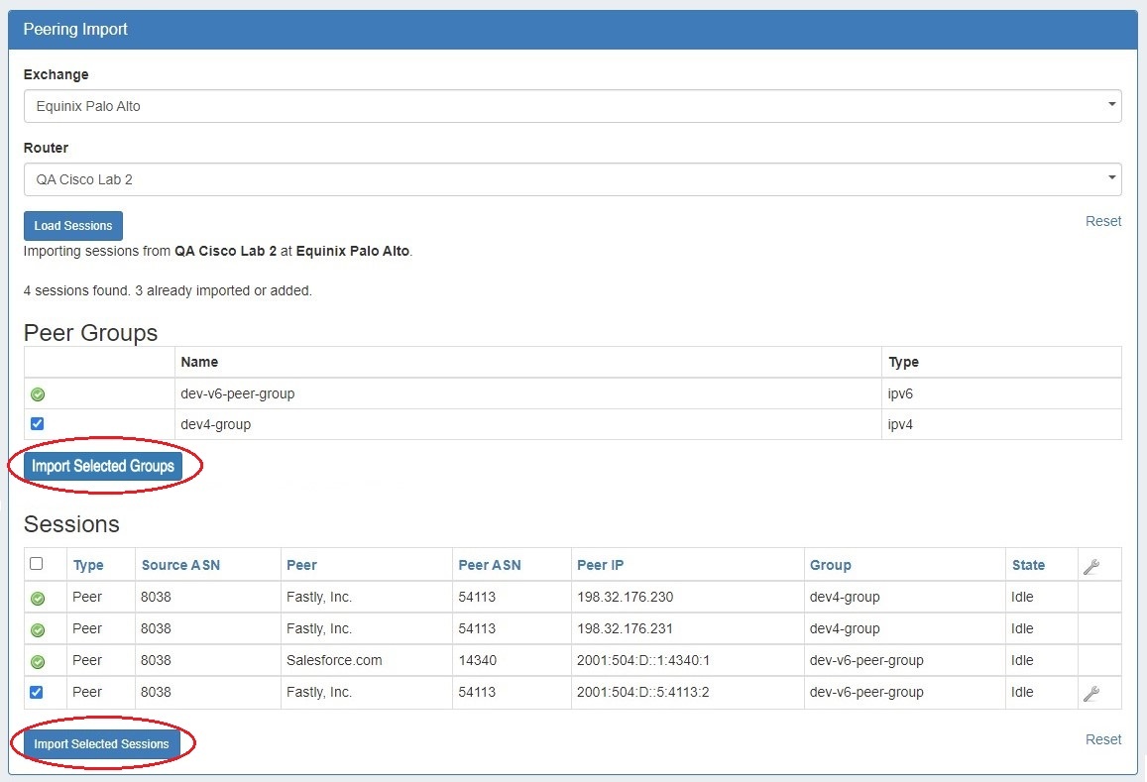
Task: Open wrench settings for 2001:504:D::5:4113:2 session
Action: tap(1090, 693)
